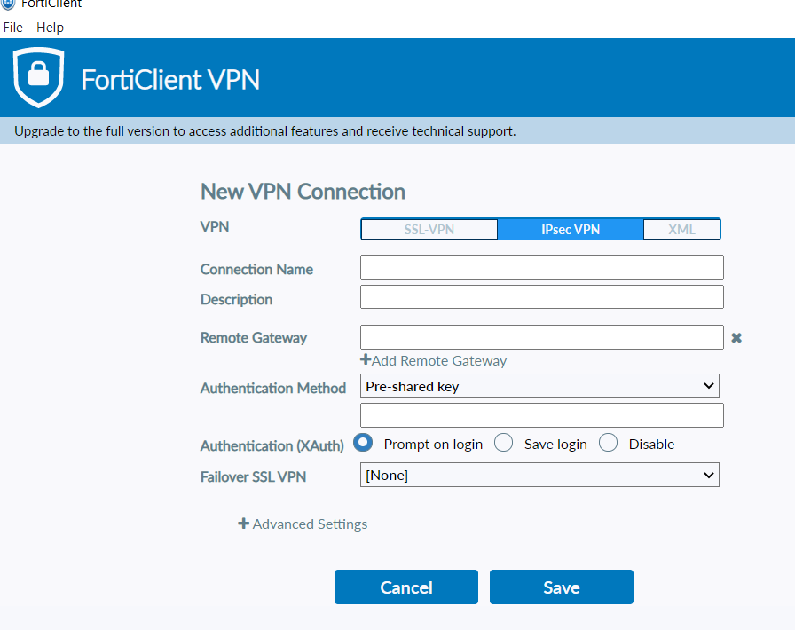This screenshot has width=795, height=630.
Task: Focus the Connection Name input field
Action: pyautogui.click(x=541, y=267)
